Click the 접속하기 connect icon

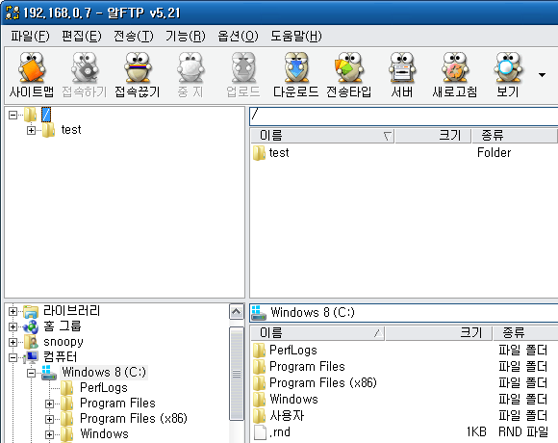[x=85, y=75]
